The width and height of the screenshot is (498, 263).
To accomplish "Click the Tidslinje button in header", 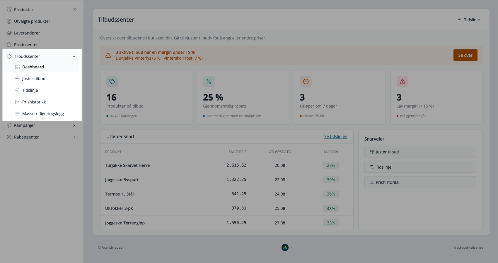I will pos(469,20).
